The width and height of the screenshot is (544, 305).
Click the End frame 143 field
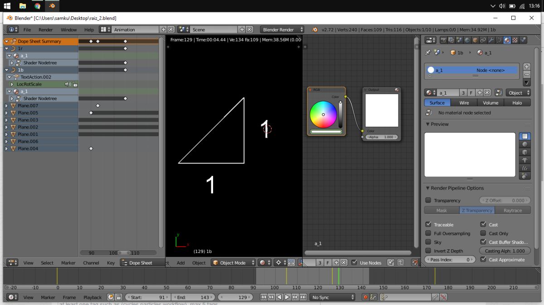(193, 297)
